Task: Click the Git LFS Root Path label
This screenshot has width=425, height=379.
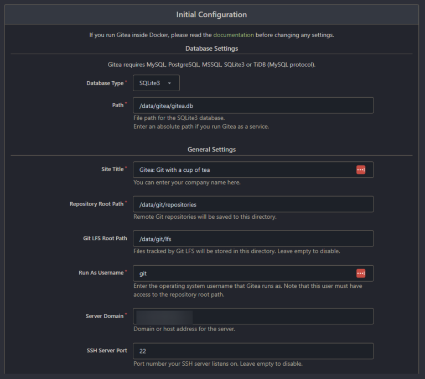Action: (105, 238)
